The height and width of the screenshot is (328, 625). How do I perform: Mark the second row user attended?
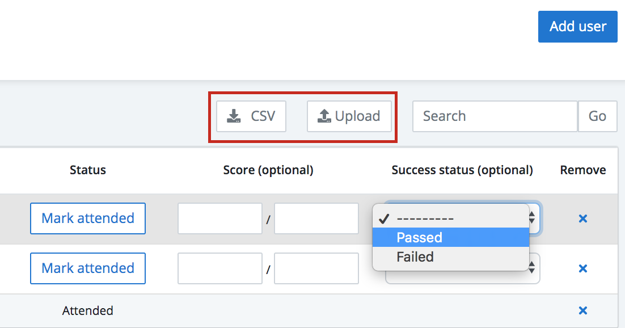(x=88, y=268)
